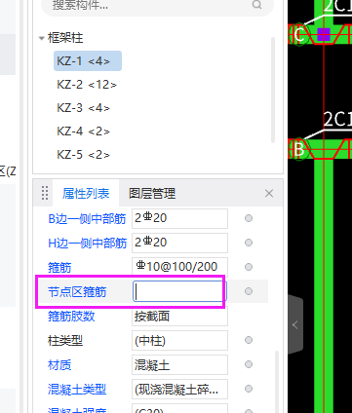This screenshot has width=352, height=413.
Task: Open the 材质 value 混凝土
Action: coord(179,364)
